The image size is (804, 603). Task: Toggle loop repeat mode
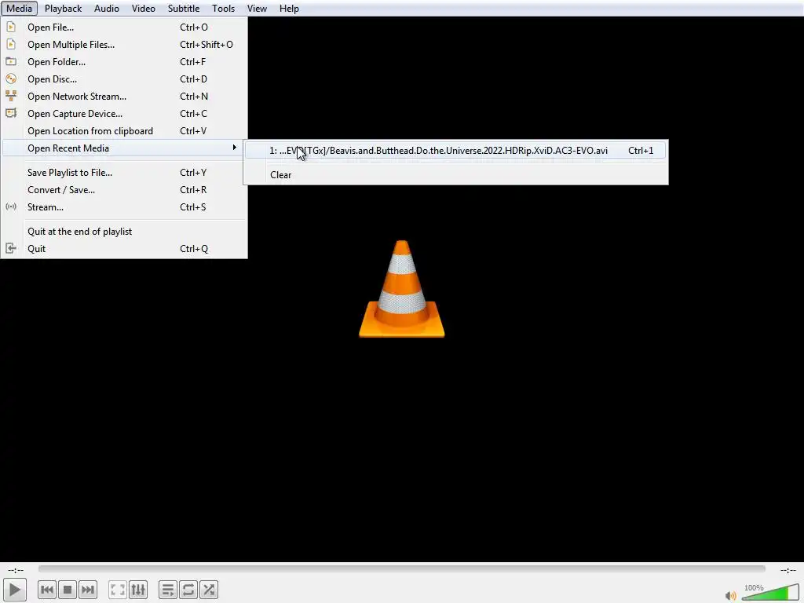(188, 590)
